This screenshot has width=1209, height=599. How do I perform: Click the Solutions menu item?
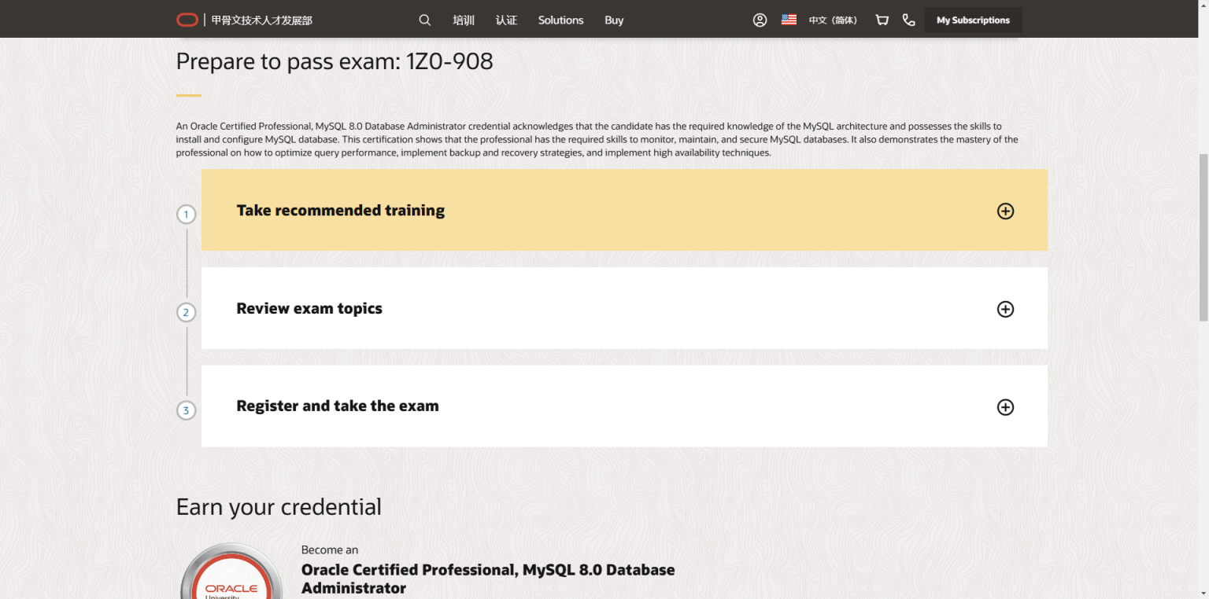tap(560, 20)
